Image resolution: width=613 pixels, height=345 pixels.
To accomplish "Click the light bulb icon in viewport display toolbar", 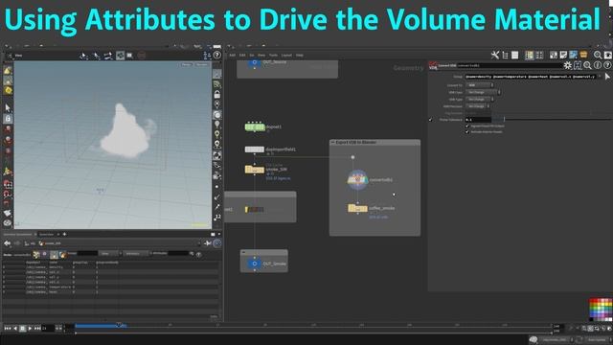I will pos(217,125).
